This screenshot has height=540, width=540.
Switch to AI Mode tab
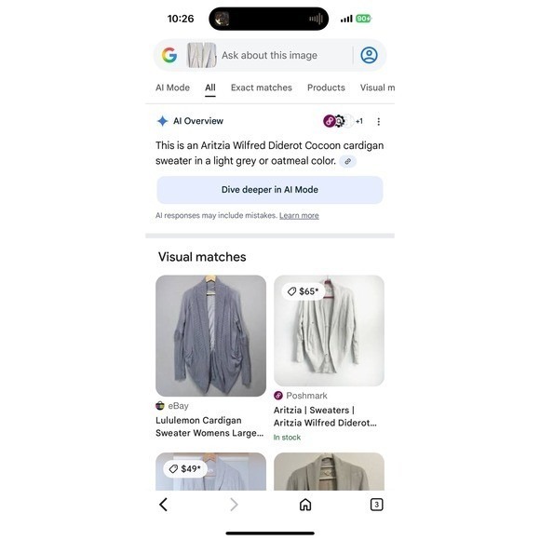(172, 88)
